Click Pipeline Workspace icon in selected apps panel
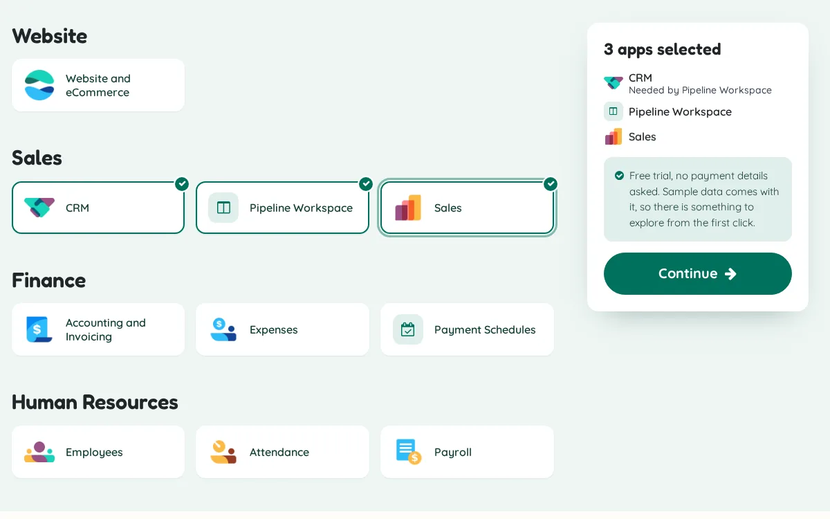This screenshot has height=519, width=830. pos(614,111)
